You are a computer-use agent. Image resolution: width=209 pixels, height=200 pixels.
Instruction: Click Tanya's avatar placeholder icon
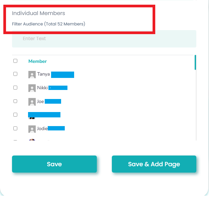click(32, 75)
